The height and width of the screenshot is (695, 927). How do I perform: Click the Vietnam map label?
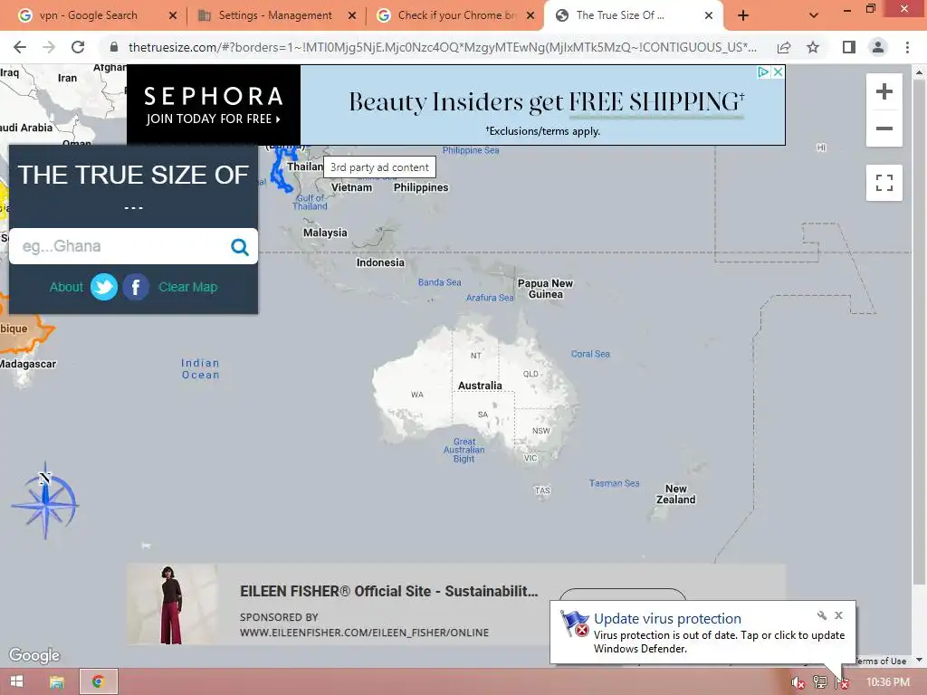(351, 187)
